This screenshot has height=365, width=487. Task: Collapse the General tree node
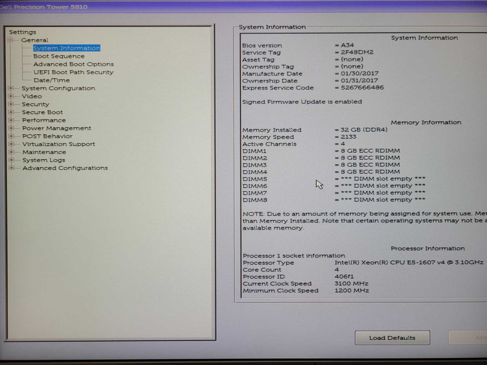tap(10, 40)
